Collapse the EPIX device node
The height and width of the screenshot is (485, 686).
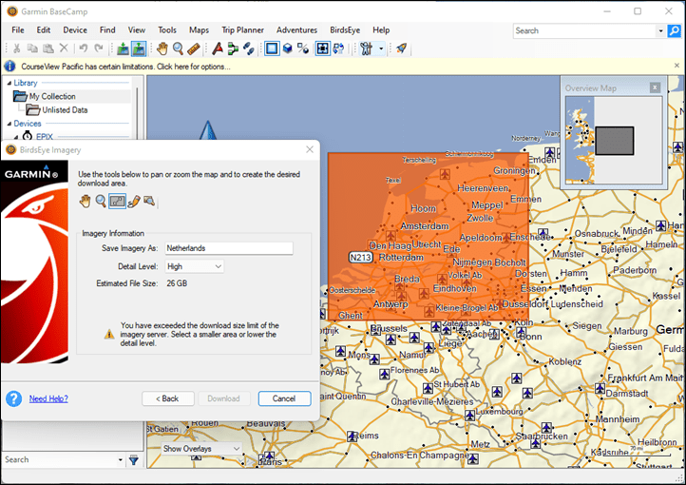point(16,137)
